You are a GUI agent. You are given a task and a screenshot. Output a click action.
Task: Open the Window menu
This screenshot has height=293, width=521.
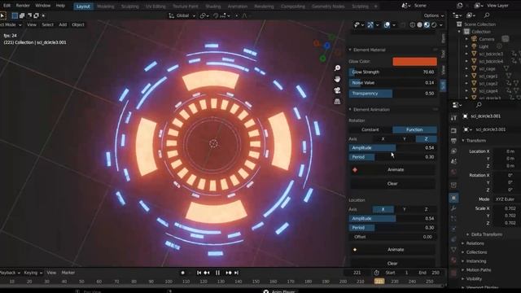[43, 6]
